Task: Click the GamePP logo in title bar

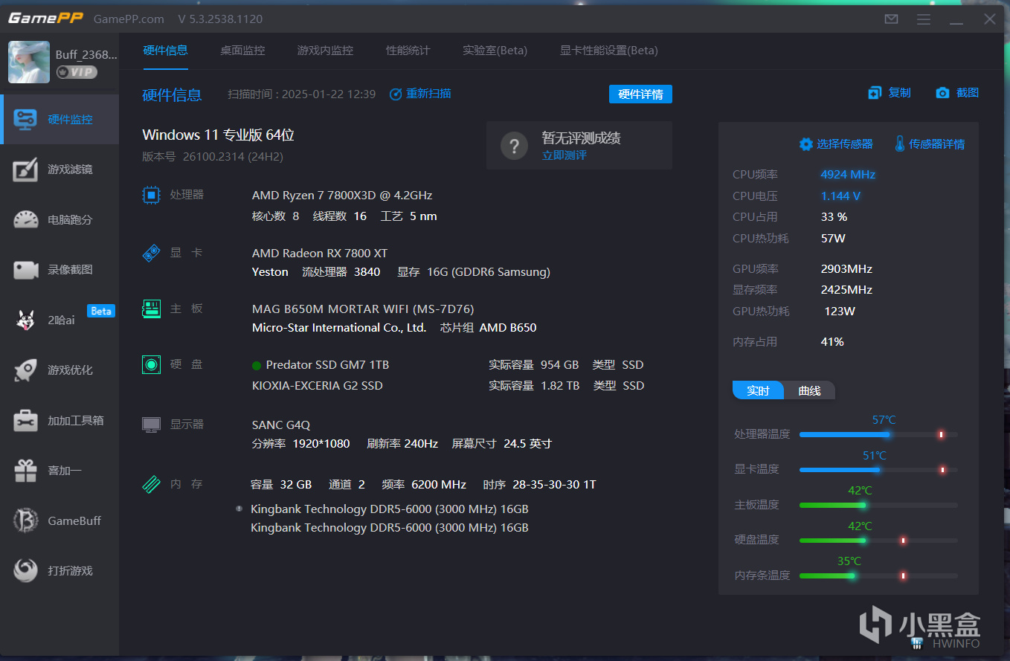Action: 45,19
